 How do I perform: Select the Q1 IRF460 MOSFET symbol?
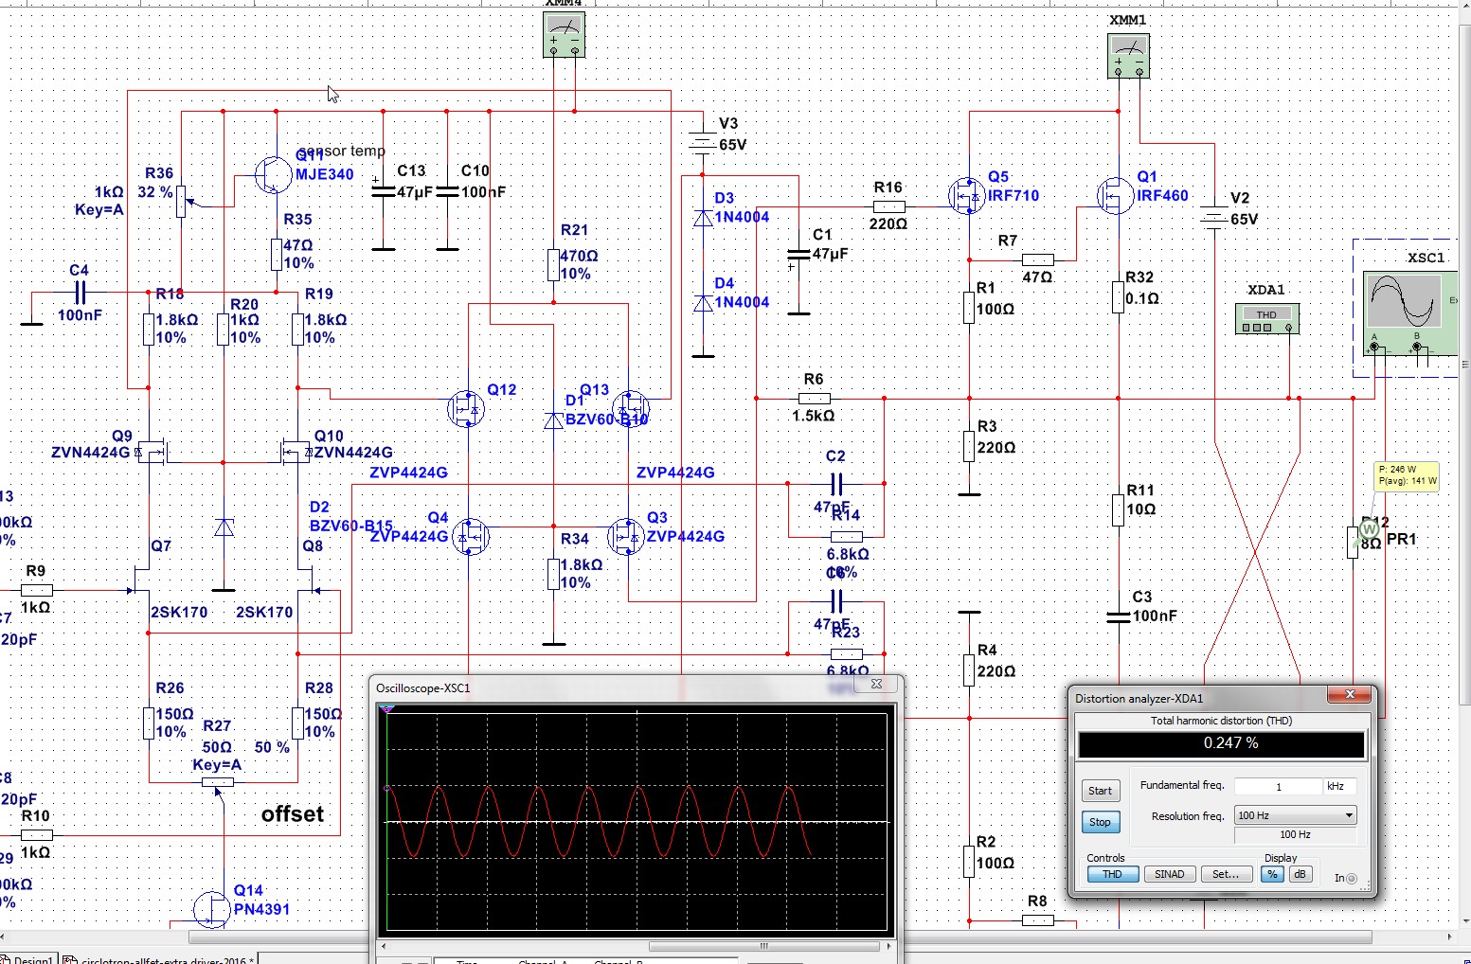click(1116, 195)
